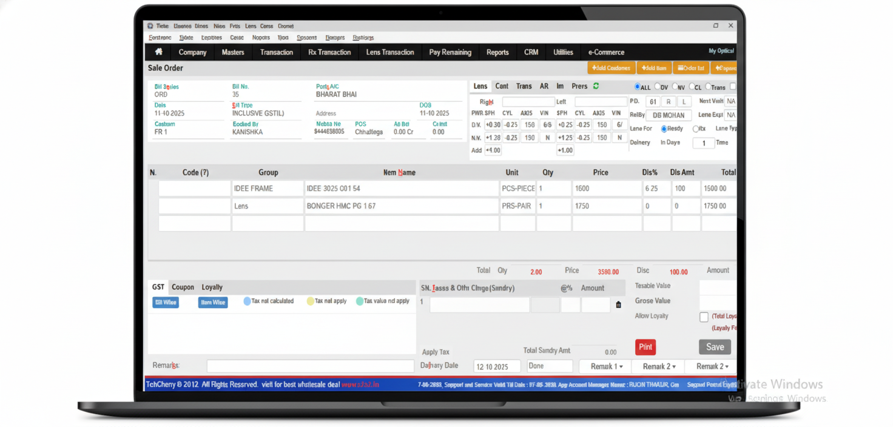Click the Remarks input field
Image resolution: width=893 pixels, height=427 pixels.
pos(311,365)
